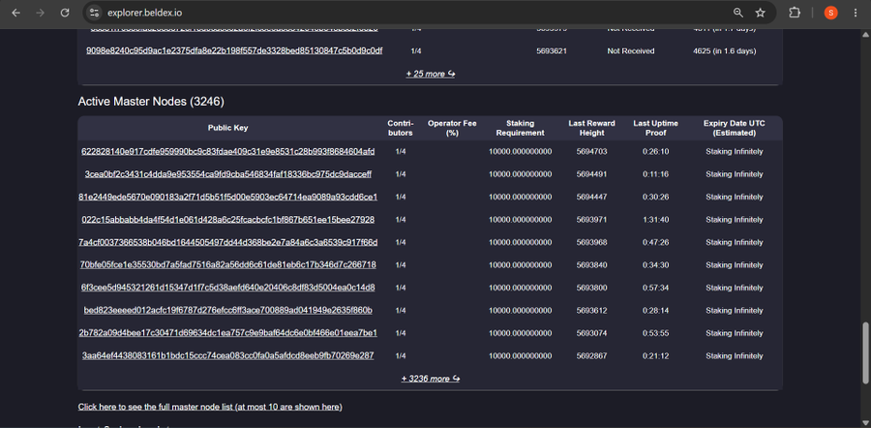Select uptime proof value 0:47:26
Image resolution: width=871 pixels, height=428 pixels.
click(x=655, y=242)
